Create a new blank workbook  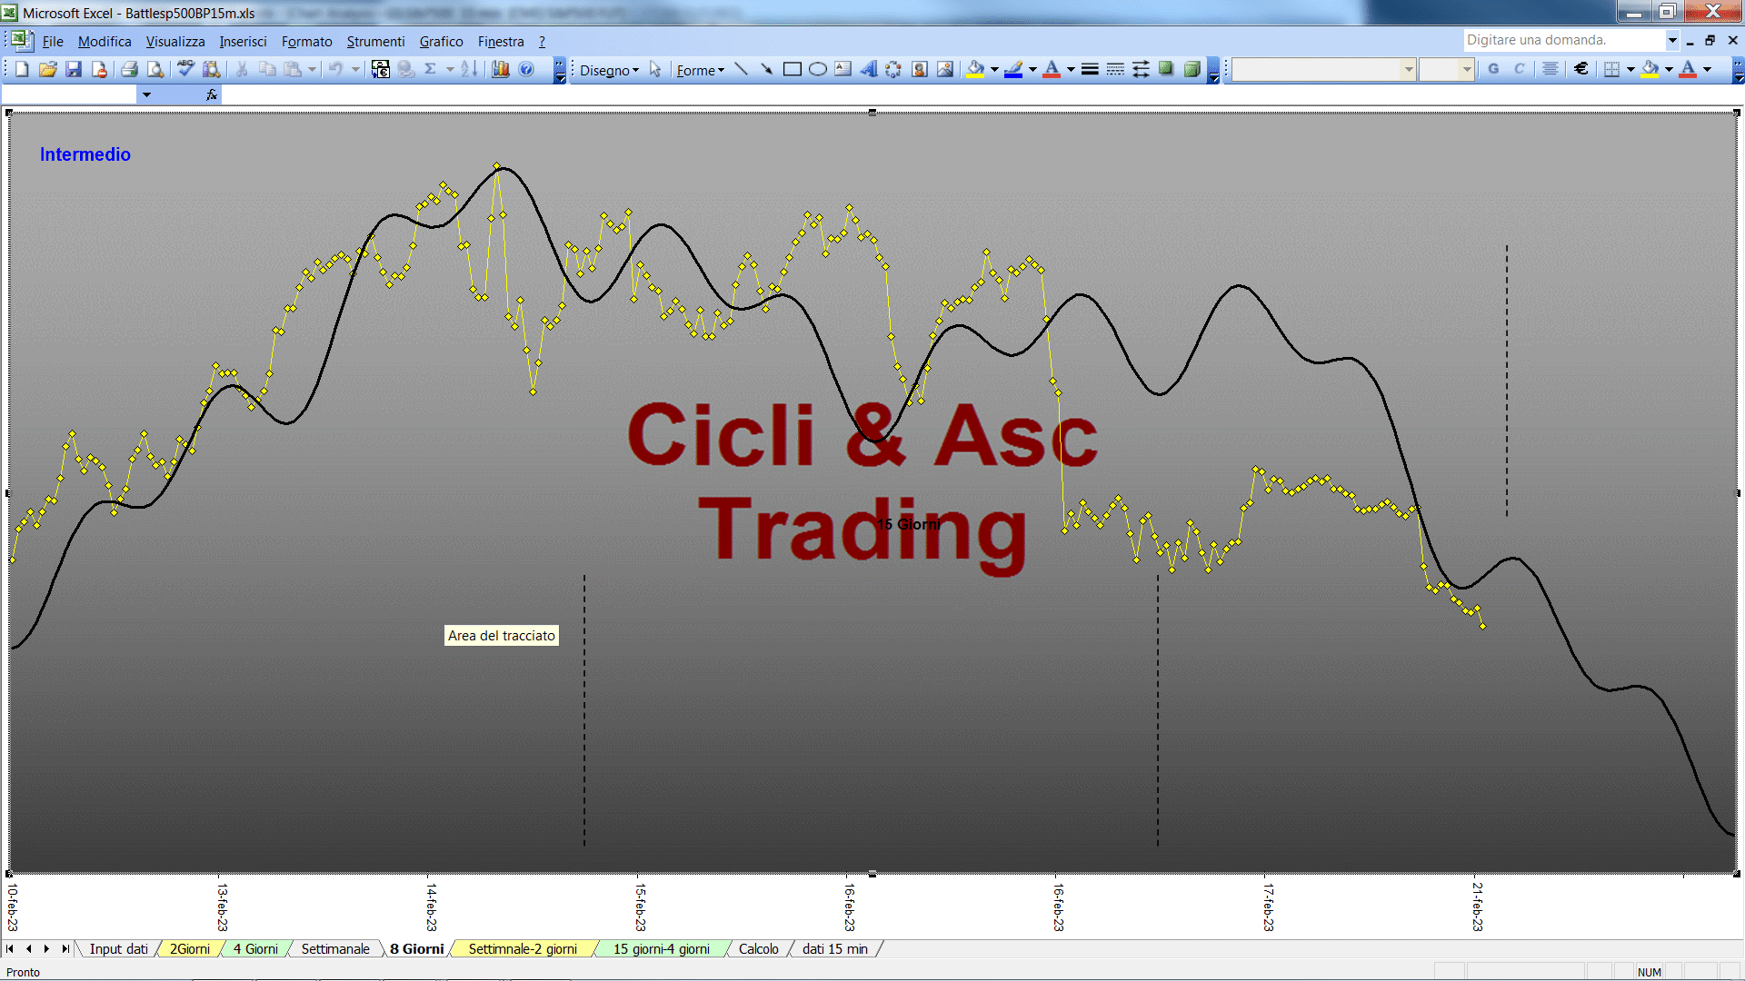click(x=23, y=69)
